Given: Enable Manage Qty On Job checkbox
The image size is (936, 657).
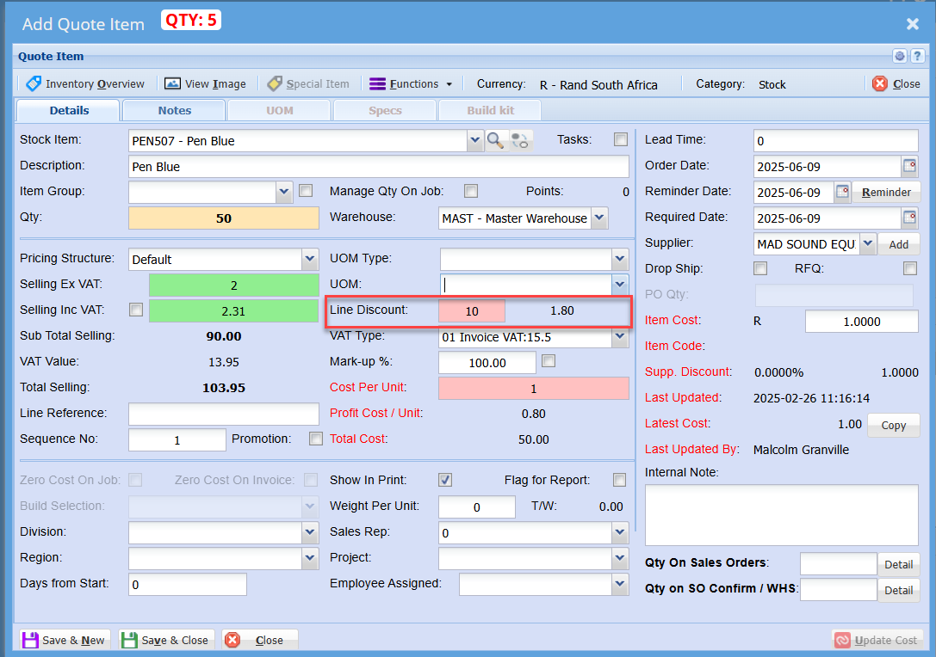Looking at the screenshot, I should click(x=471, y=191).
